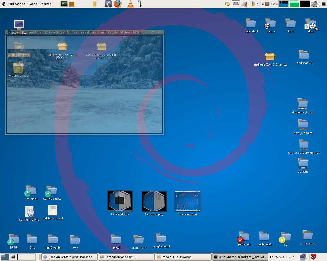
Task: Select the divx folder with film emblem
Action: click(x=311, y=25)
